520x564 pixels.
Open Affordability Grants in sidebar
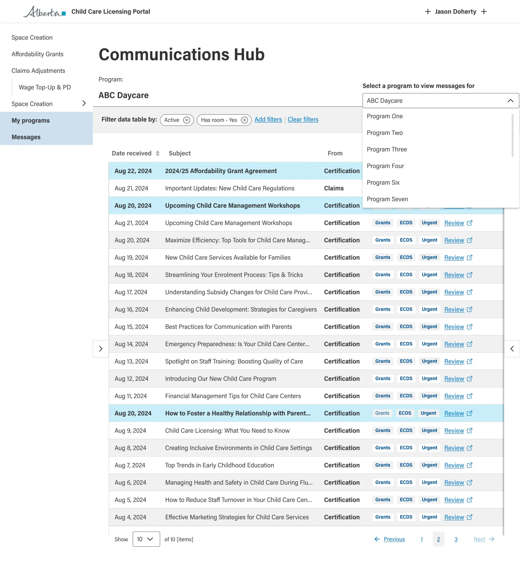(x=38, y=54)
